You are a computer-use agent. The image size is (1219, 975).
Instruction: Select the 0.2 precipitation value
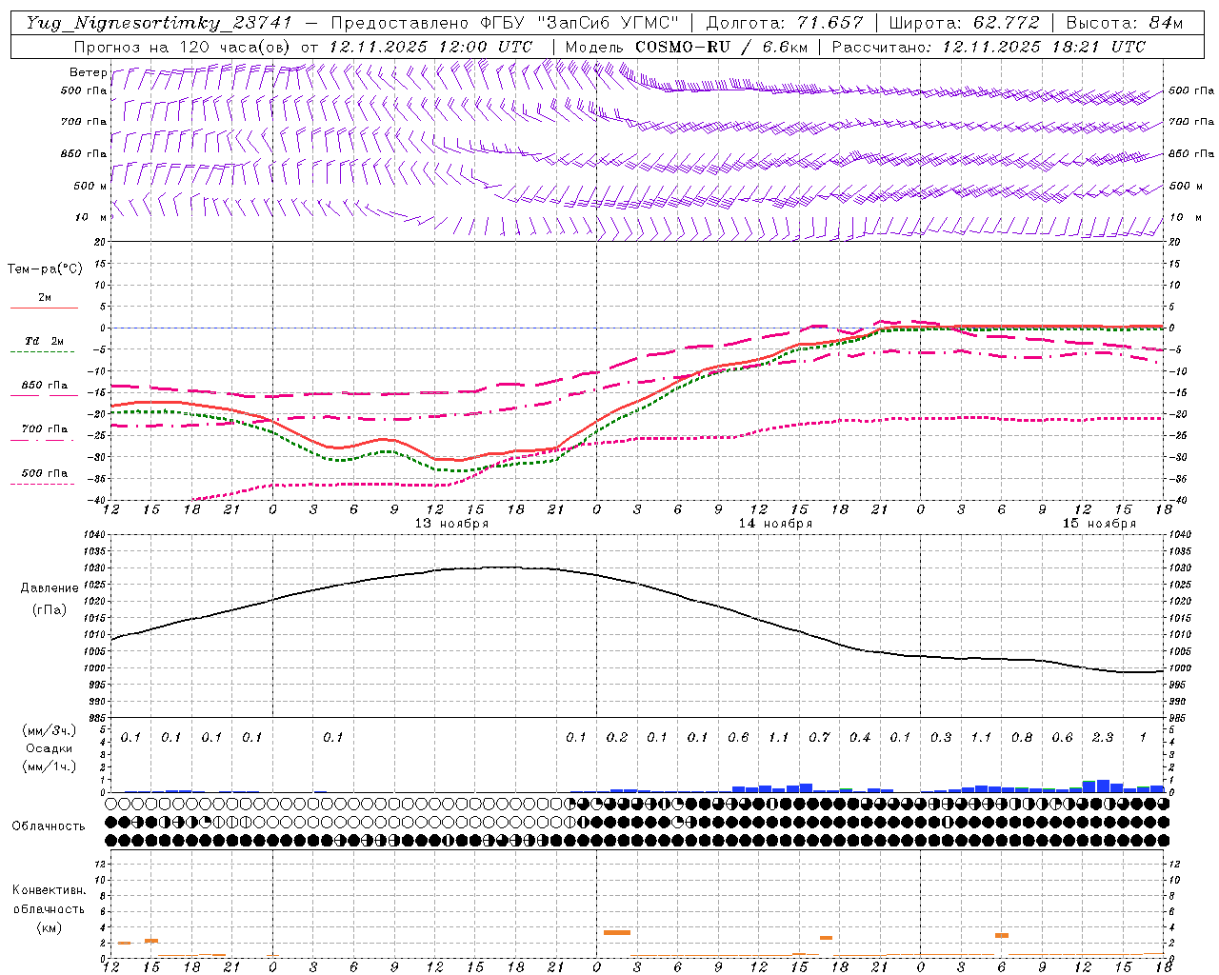(617, 738)
